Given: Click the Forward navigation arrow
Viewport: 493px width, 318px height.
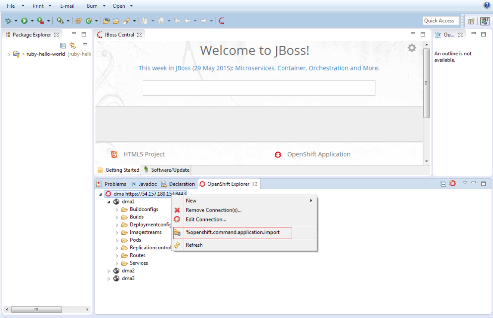Looking at the screenshot, I should 203,21.
